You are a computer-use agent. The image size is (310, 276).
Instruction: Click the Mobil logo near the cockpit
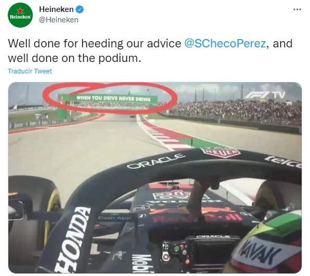[142, 264]
